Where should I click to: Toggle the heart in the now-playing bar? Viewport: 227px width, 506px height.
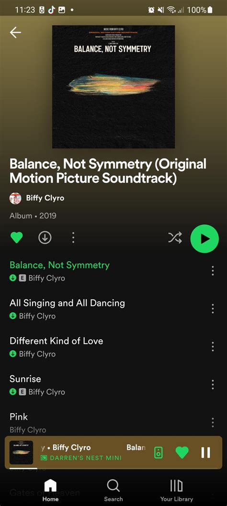(x=182, y=453)
